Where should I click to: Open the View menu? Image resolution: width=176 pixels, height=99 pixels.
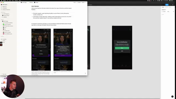pos(13,1)
